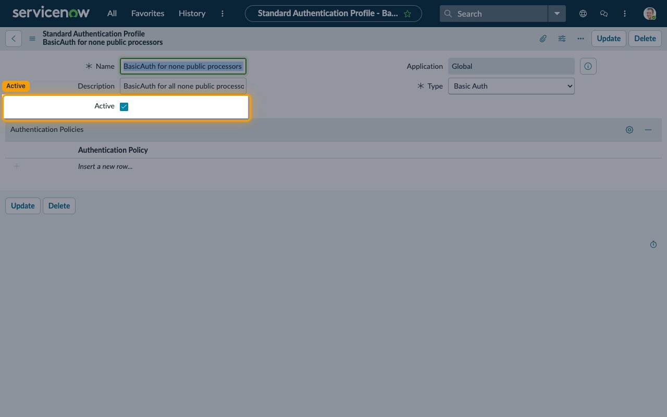This screenshot has height=417, width=667.
Task: Click the bottom Delete button
Action: coord(59,206)
